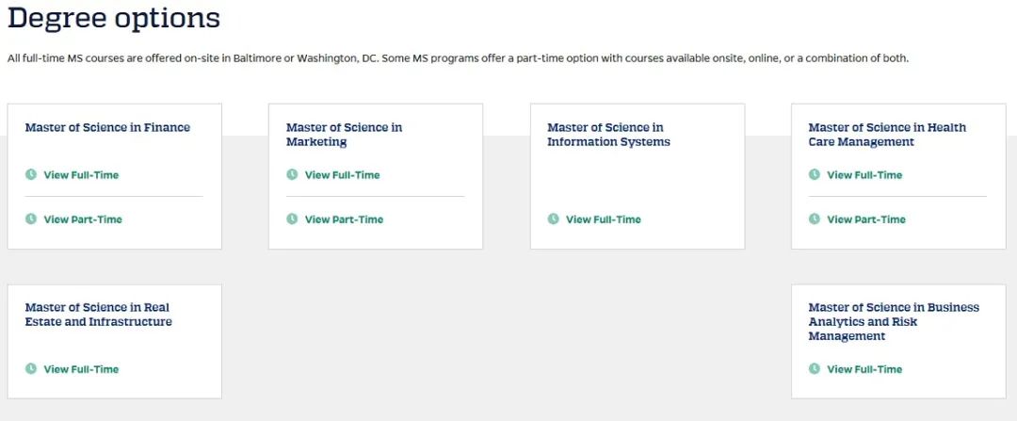Select the Master of Science in Finance title

click(107, 127)
